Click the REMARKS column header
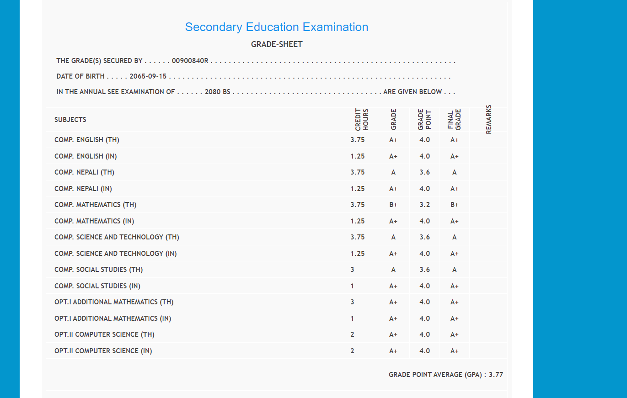627x398 pixels. coord(488,120)
